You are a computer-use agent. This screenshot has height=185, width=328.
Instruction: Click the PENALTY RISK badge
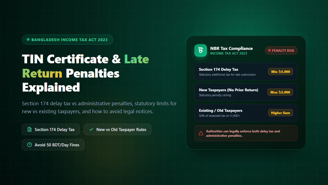(281, 50)
